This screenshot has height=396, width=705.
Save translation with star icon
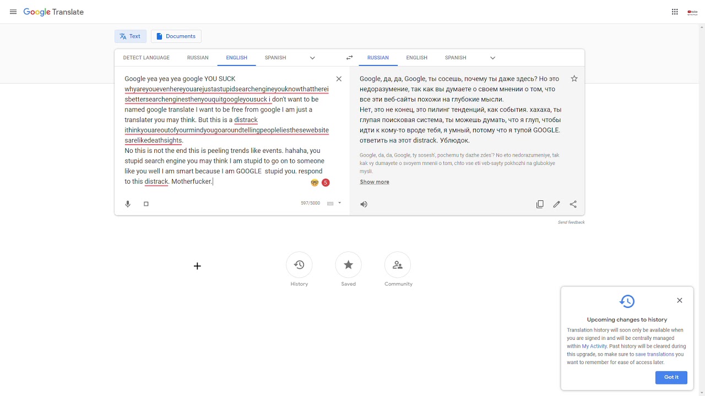coord(574,79)
